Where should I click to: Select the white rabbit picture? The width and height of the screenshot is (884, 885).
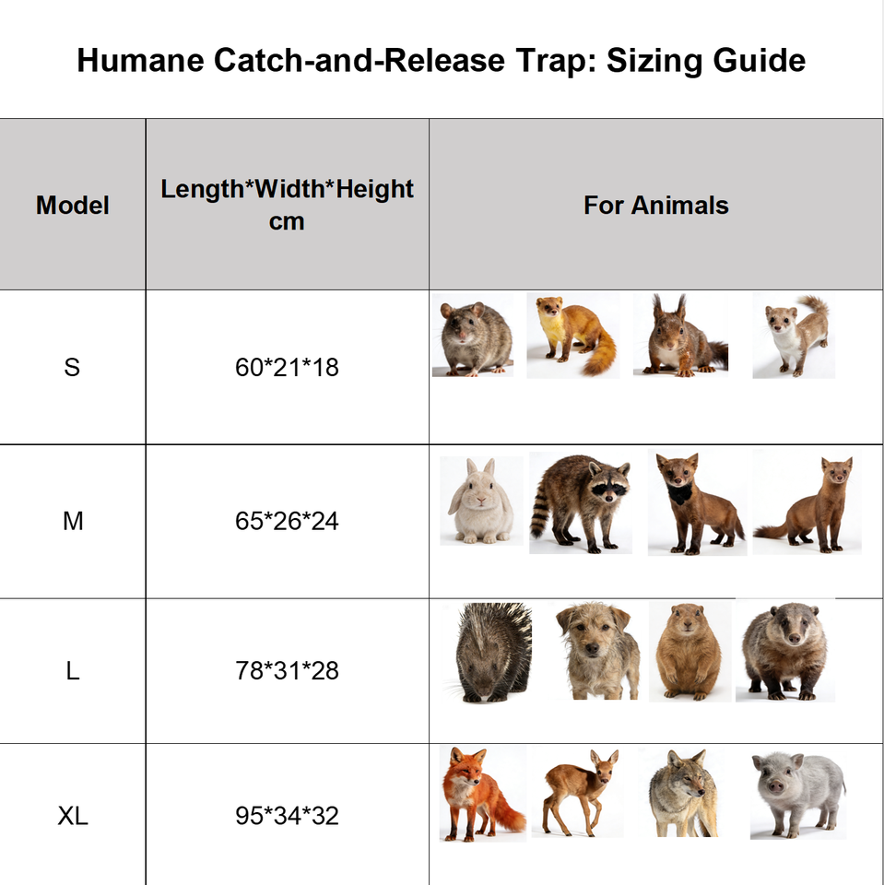pyautogui.click(x=481, y=501)
